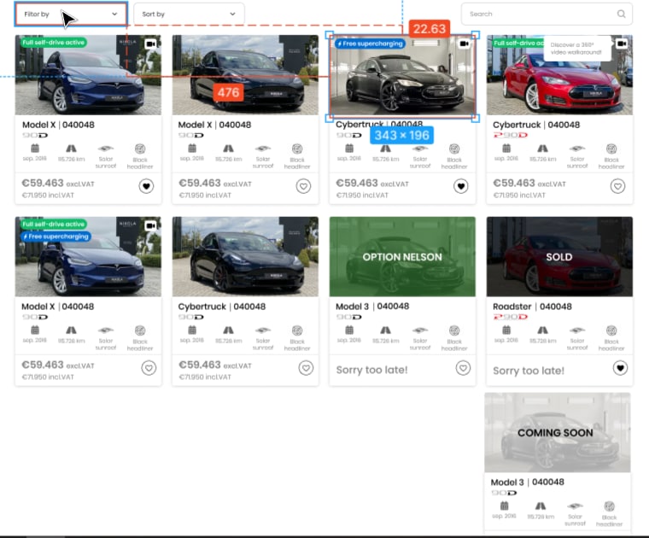649x538 pixels.
Task: Click solar sunroof icon on Roadster card
Action: pyautogui.click(x=577, y=330)
